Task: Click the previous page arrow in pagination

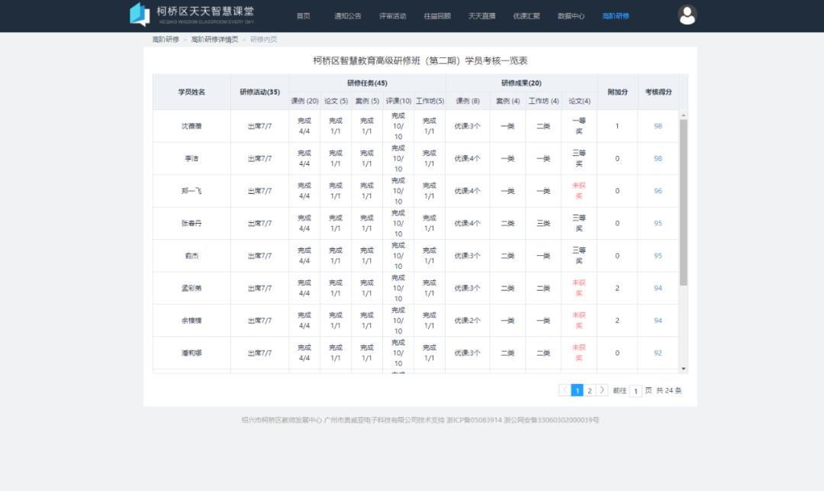Action: [x=565, y=389]
